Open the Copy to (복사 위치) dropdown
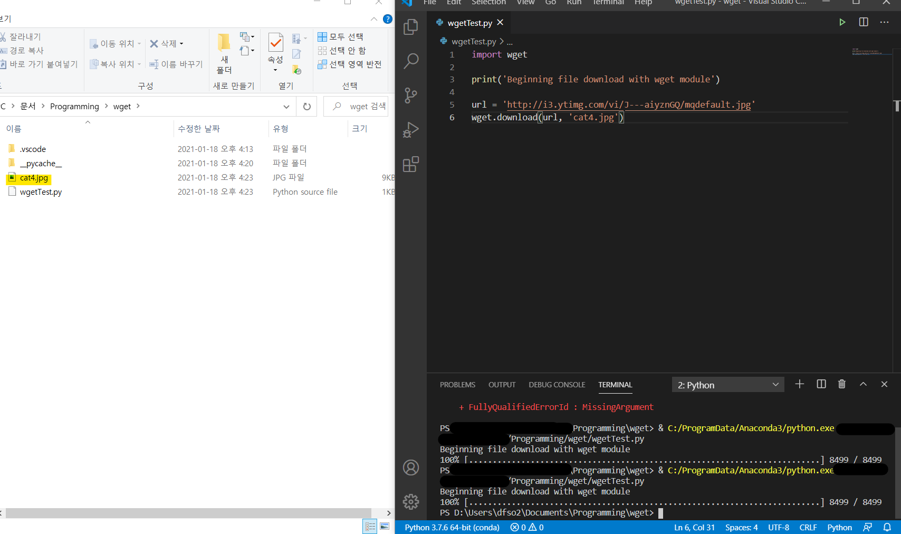The width and height of the screenshot is (901, 534). (116, 64)
